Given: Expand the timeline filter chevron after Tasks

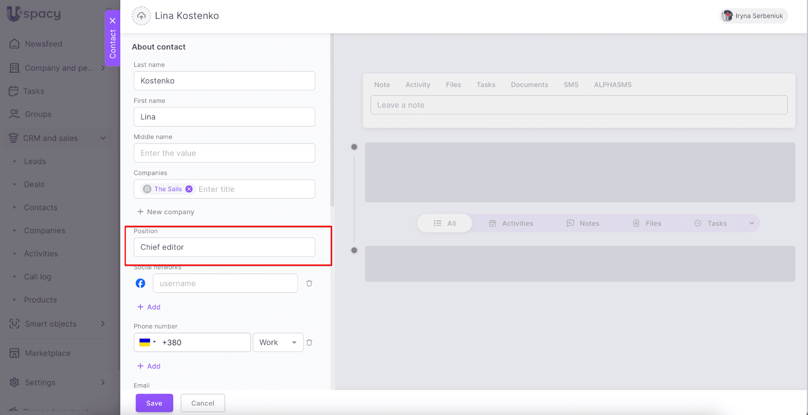Looking at the screenshot, I should point(751,223).
